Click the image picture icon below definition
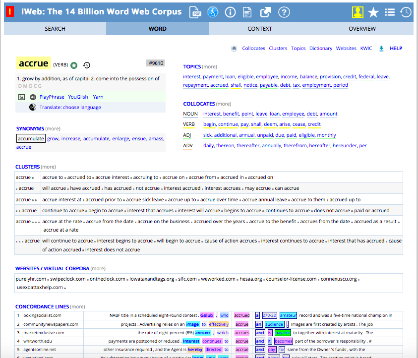Image resolution: width=418 pixels, height=358 pixels. tap(22, 97)
